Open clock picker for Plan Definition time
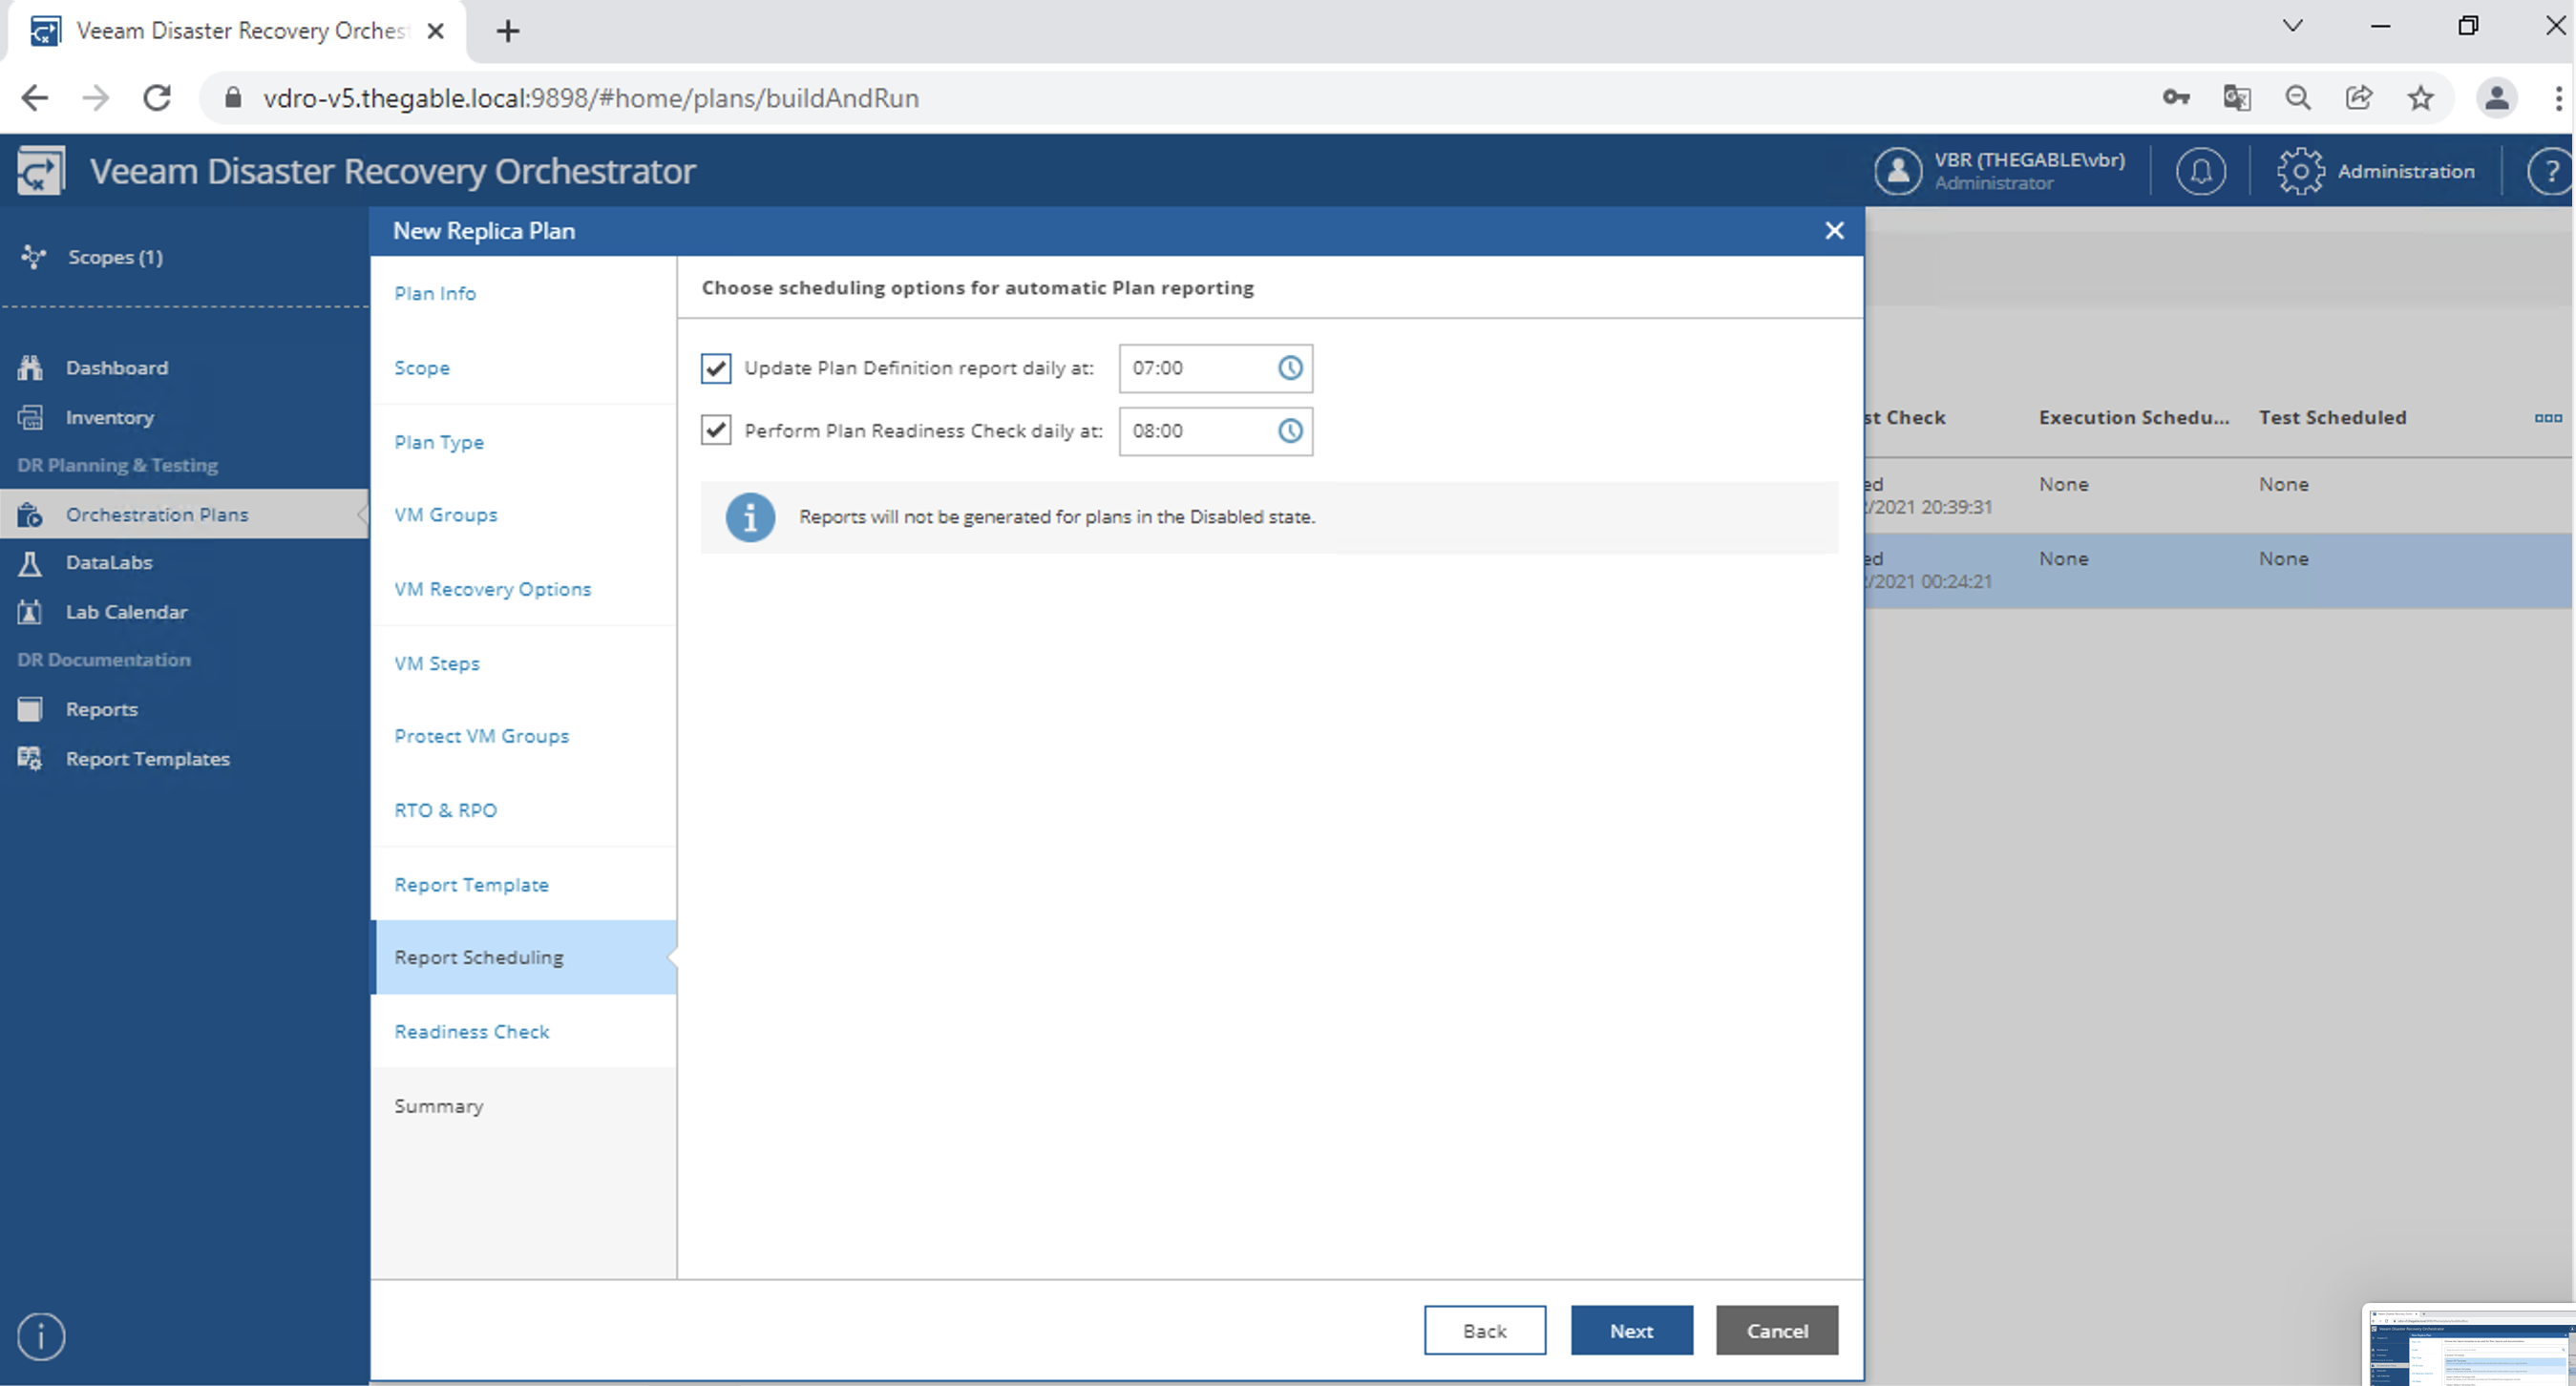2576x1386 pixels. tap(1290, 368)
